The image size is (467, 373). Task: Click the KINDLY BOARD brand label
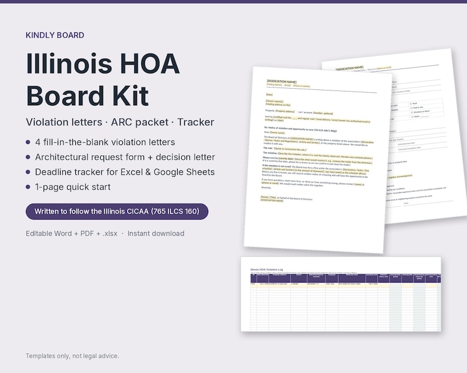pyautogui.click(x=55, y=35)
